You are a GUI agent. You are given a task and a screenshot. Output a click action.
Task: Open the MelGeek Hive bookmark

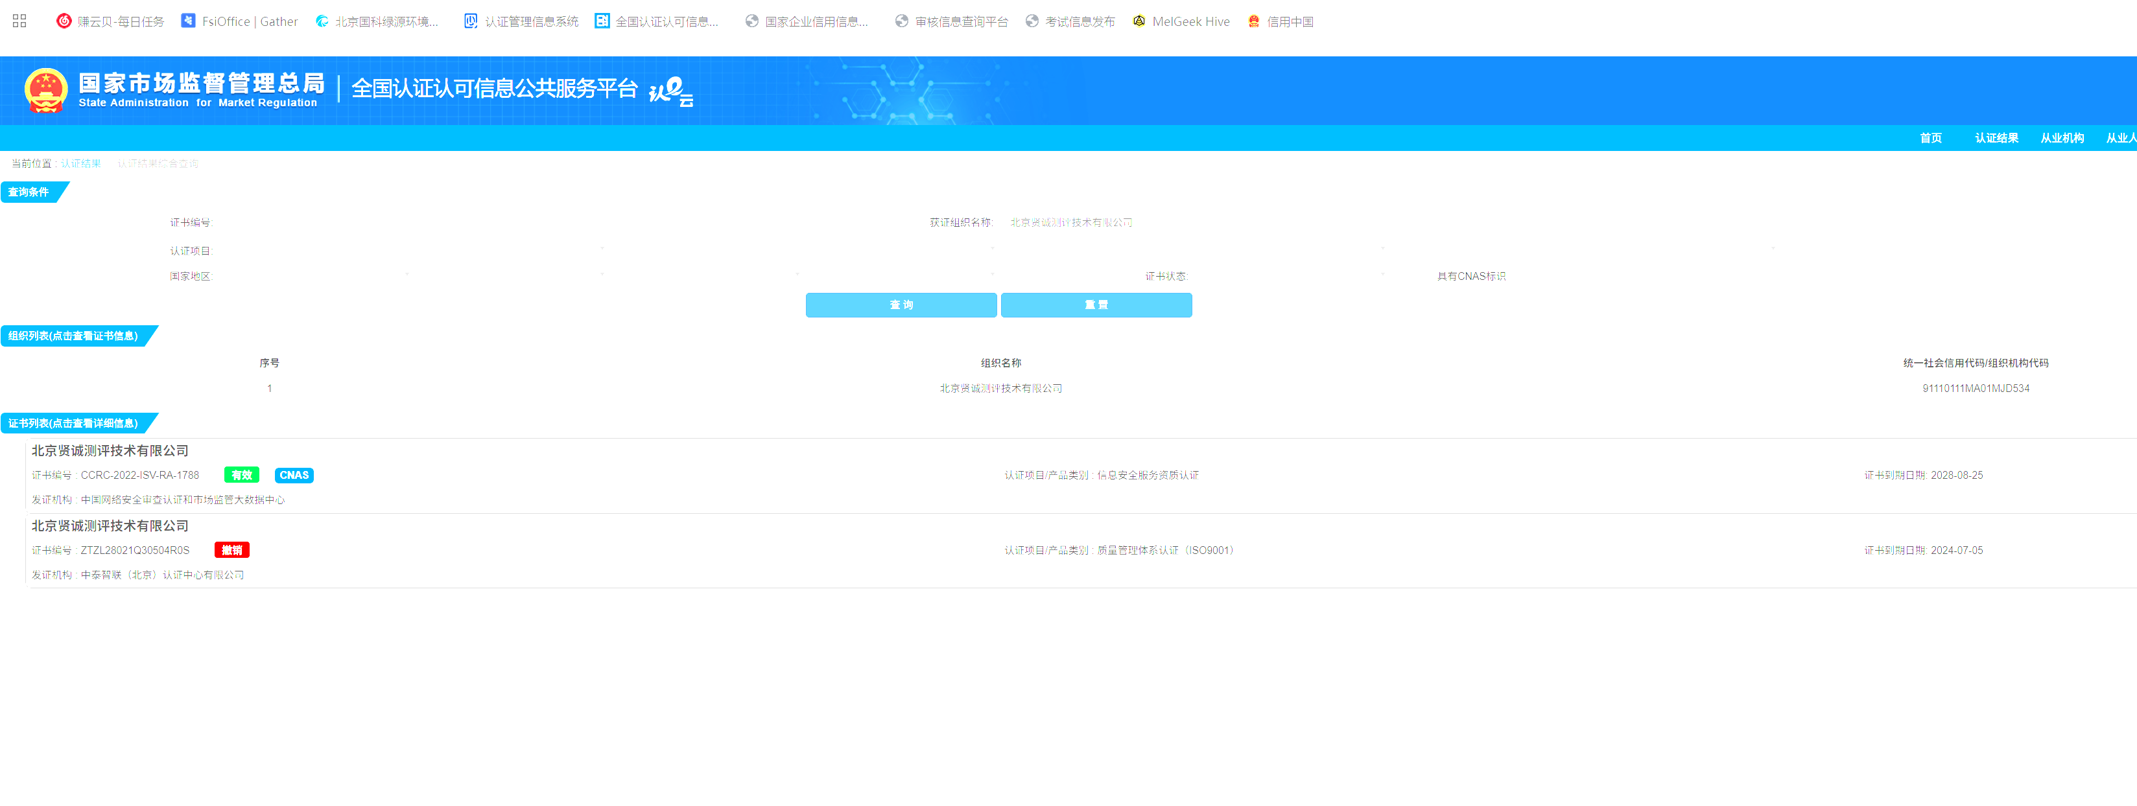1181,21
